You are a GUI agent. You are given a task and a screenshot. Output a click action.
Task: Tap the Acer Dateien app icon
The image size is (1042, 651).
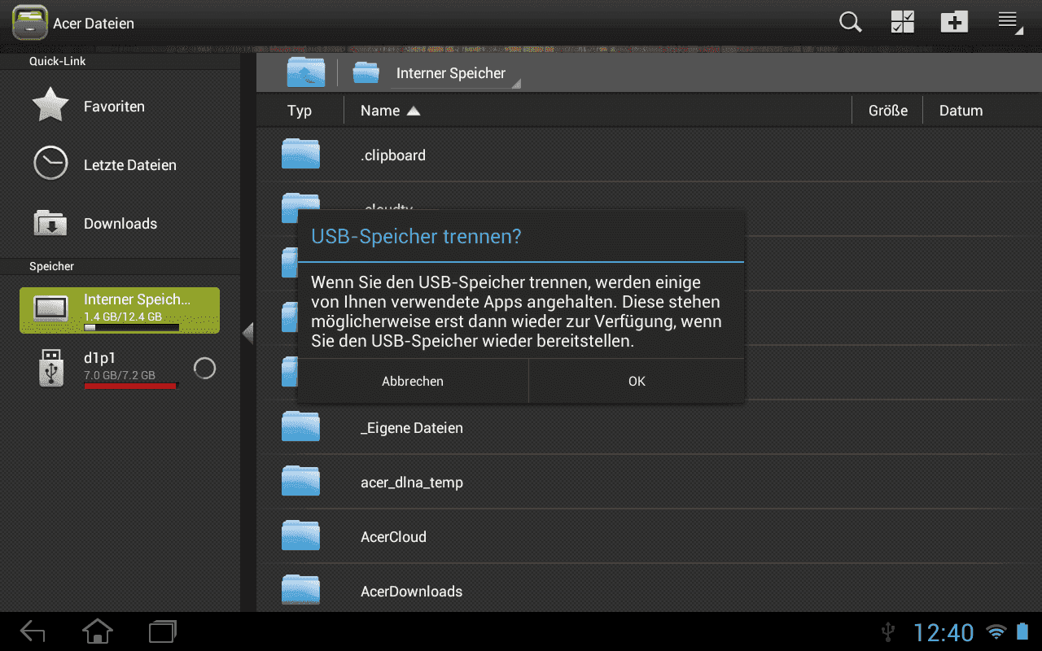point(29,23)
